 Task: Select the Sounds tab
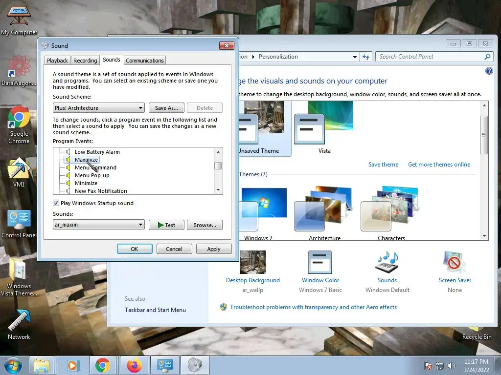pyautogui.click(x=112, y=60)
